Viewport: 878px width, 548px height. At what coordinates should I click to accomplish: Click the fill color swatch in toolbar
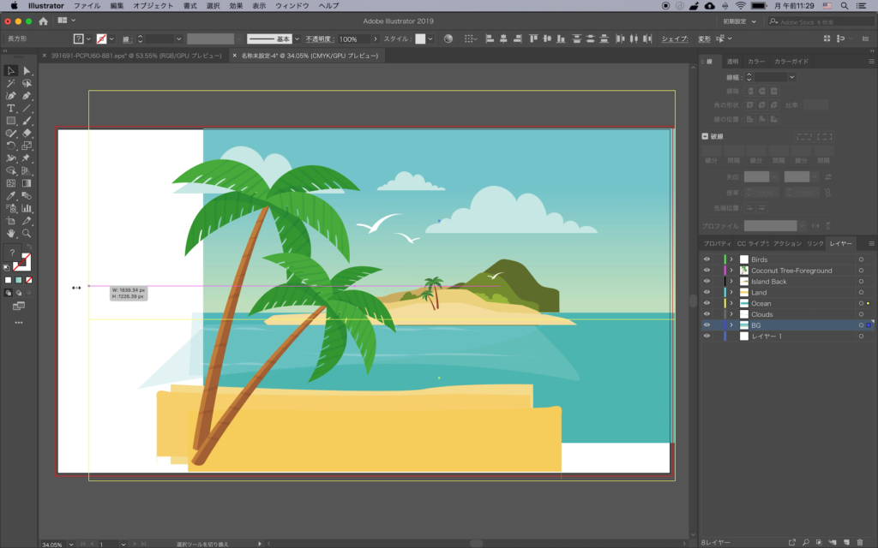click(x=12, y=253)
